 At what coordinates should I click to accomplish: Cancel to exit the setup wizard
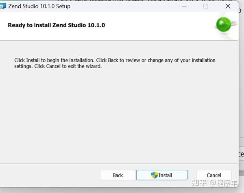pos(214,175)
